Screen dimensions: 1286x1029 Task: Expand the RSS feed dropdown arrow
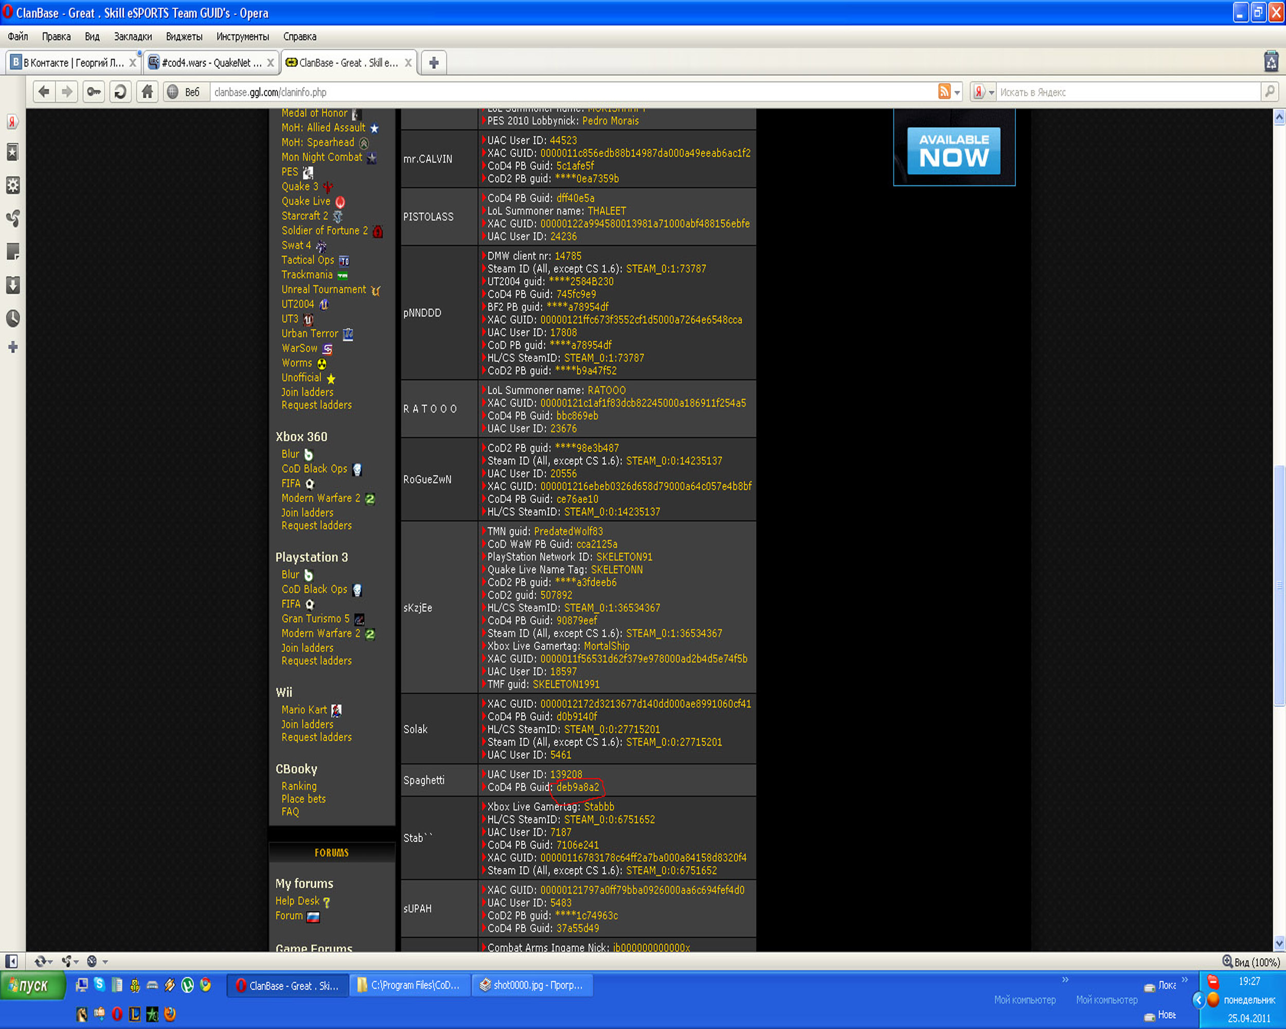coord(957,93)
